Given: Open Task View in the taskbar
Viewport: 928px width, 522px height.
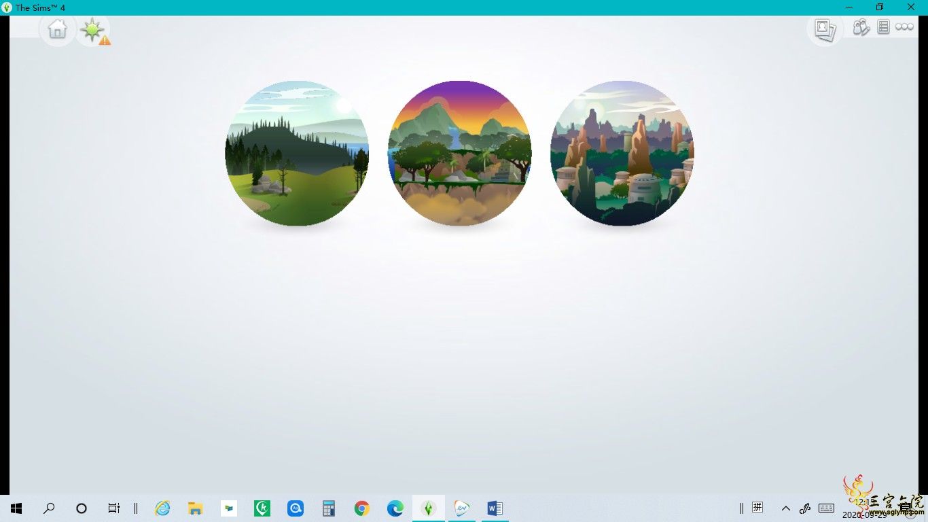Looking at the screenshot, I should pos(114,508).
